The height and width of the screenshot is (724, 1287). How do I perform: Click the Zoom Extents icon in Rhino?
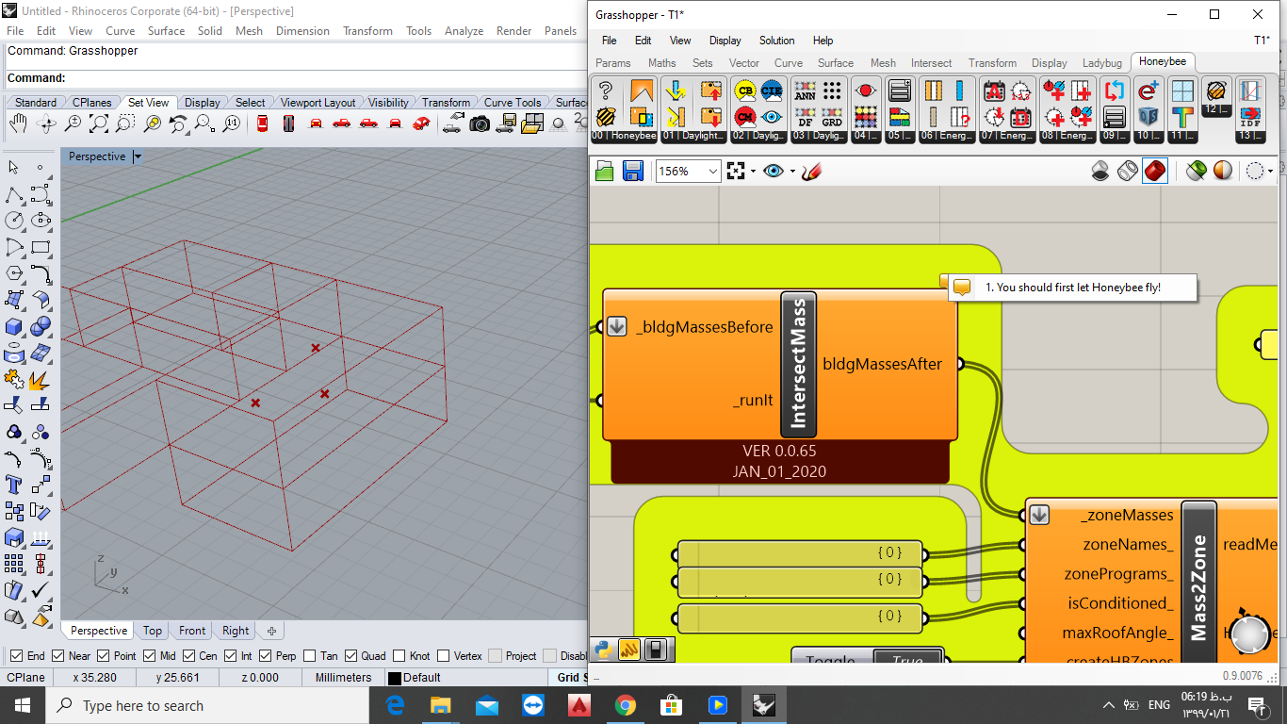pyautogui.click(x=98, y=123)
